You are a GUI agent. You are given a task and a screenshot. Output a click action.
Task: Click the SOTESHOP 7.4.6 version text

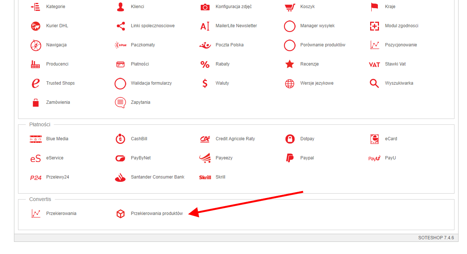[x=436, y=238]
